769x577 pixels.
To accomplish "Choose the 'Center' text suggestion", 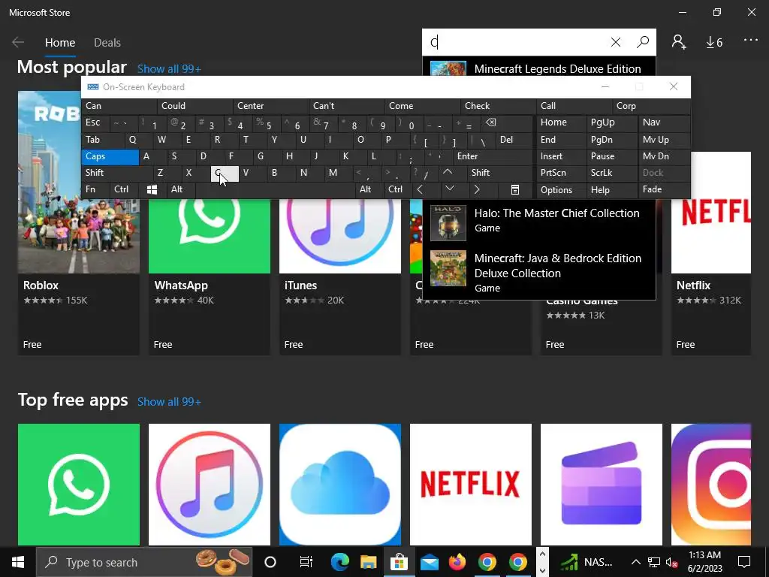I will point(270,106).
